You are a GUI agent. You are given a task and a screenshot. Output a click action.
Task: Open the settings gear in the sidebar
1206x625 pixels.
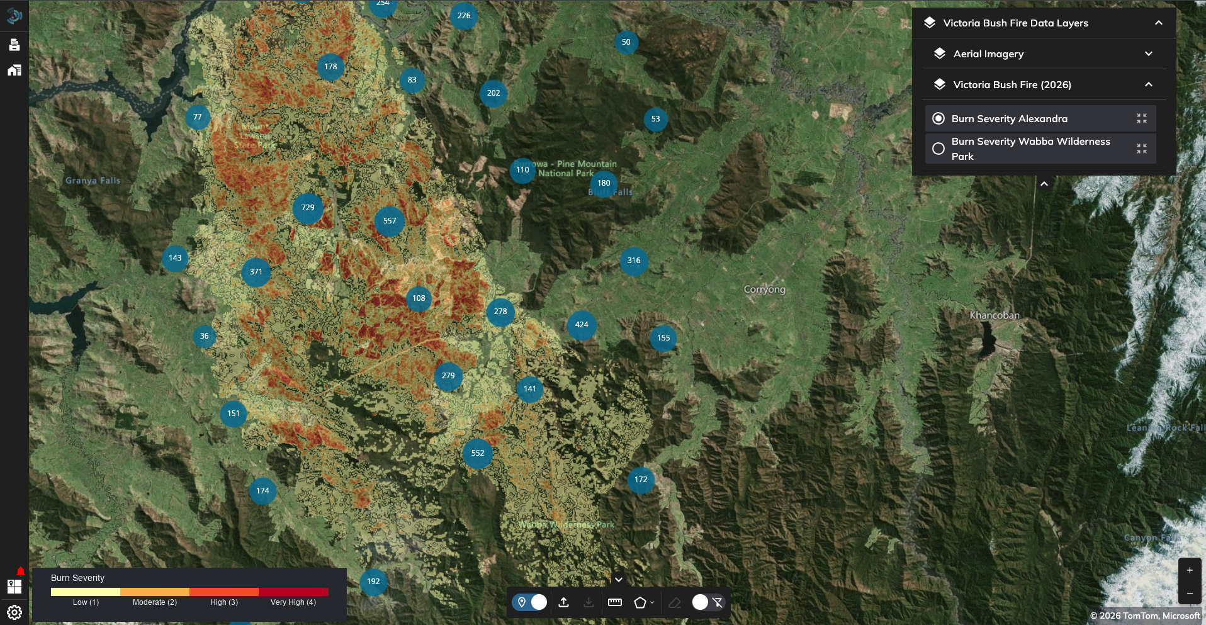14,612
